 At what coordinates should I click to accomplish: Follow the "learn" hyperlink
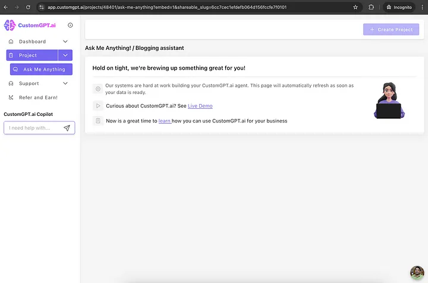165,121
